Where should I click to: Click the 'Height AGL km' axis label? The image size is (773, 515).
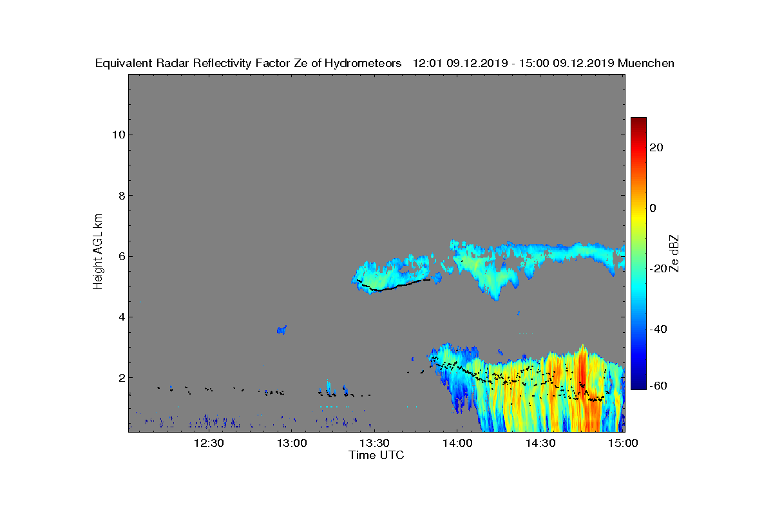98,252
